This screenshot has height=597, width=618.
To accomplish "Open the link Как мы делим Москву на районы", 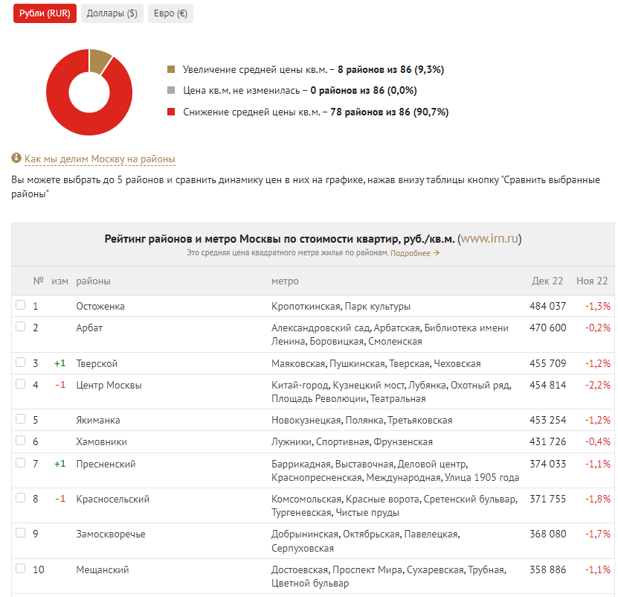I will pos(100,158).
